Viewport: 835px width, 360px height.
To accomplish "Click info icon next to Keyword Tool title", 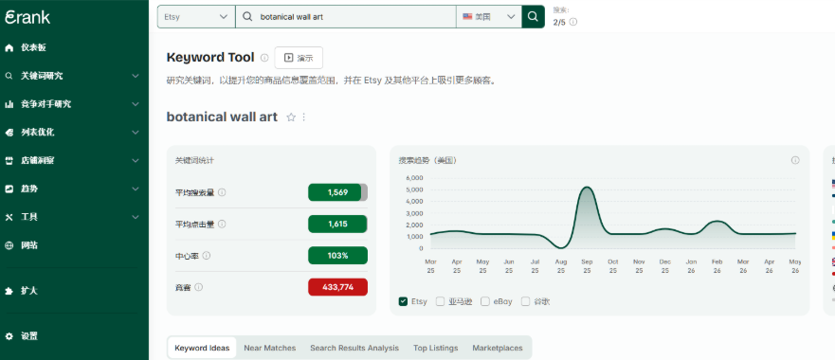I will [x=264, y=58].
